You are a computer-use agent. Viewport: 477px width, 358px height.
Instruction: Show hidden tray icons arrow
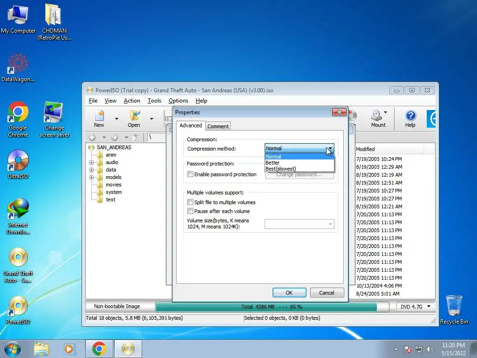point(396,349)
